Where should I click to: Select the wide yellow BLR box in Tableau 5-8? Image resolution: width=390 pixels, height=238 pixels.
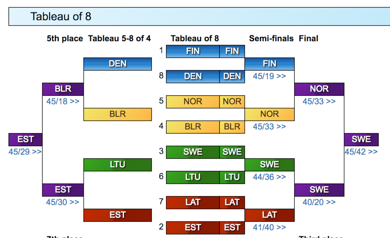click(x=118, y=114)
